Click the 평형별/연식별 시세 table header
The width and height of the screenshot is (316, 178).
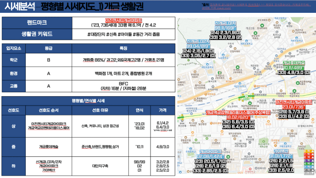(x=88, y=101)
